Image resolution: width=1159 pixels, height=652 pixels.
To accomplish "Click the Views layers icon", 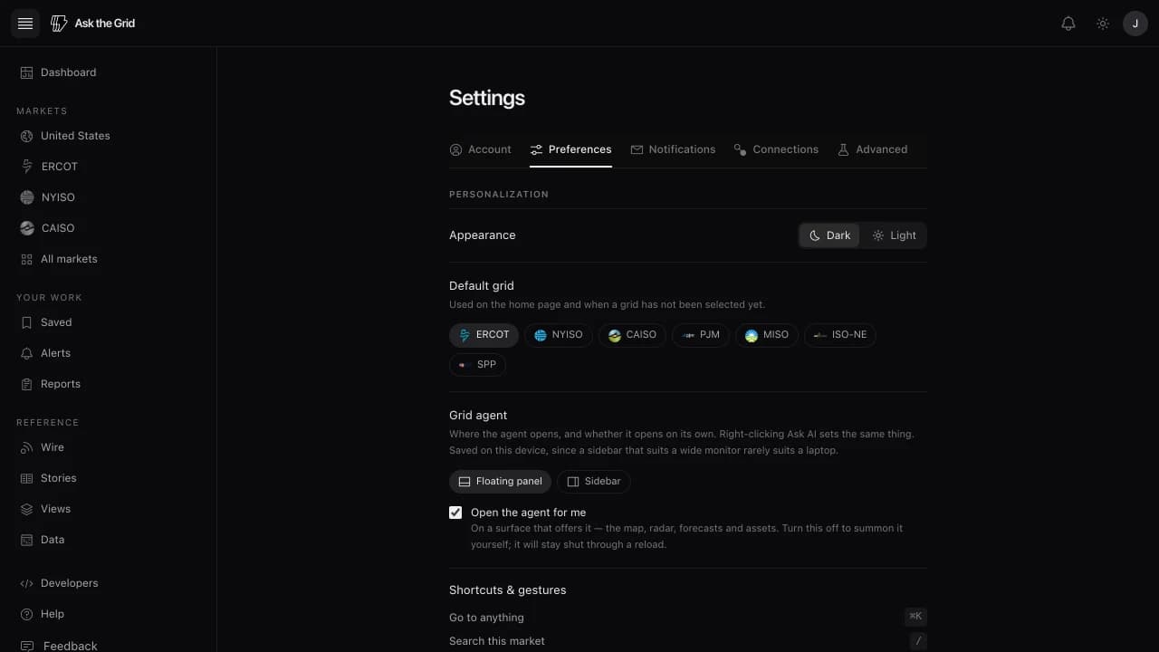I will [x=27, y=509].
